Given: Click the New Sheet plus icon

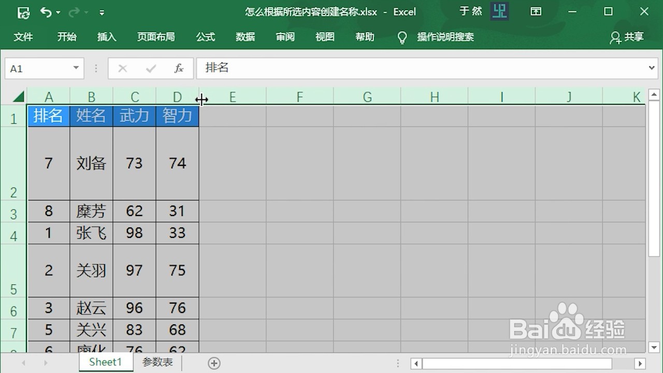Looking at the screenshot, I should pos(214,363).
